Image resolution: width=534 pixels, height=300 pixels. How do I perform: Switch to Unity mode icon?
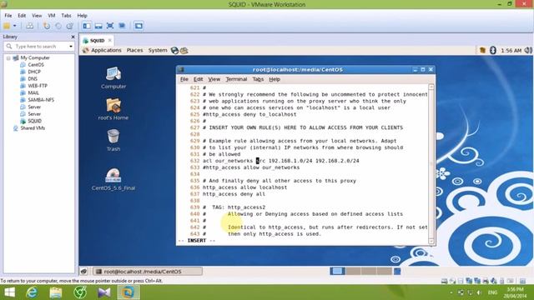click(x=122, y=26)
